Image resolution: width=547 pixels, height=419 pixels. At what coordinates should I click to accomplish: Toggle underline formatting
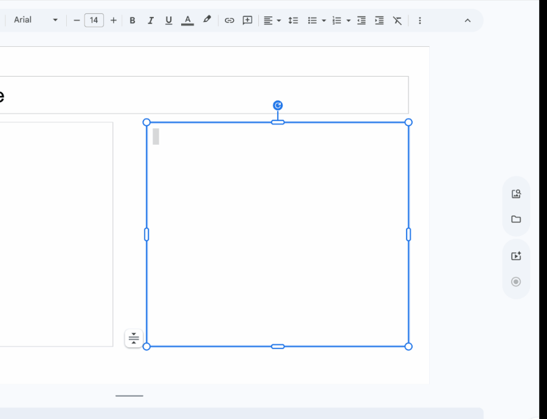tap(168, 21)
